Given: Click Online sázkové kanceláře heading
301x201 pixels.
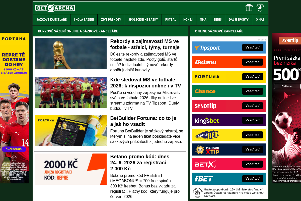Looking at the screenshot, I should 219,31.
